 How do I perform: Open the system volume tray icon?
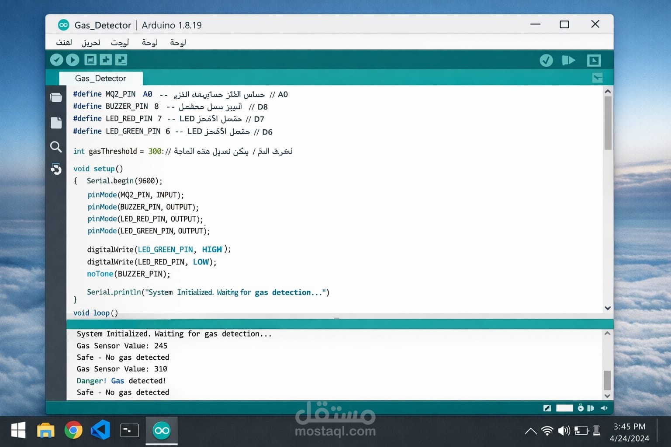coord(564,431)
